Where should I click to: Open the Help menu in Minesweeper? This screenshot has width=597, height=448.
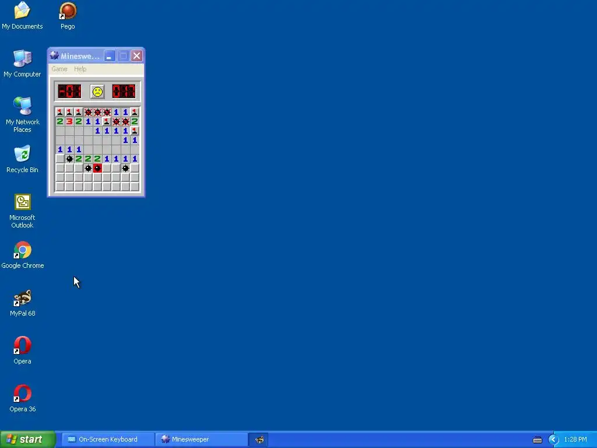[80, 69]
